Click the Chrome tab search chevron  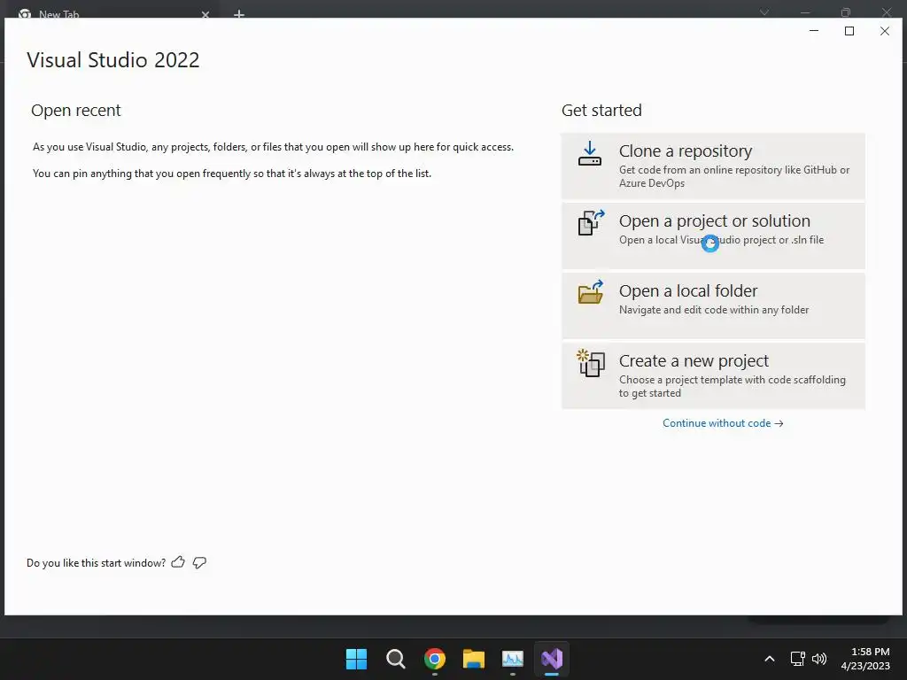(x=764, y=12)
